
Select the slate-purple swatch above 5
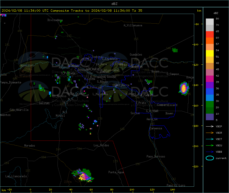tap(210, 117)
